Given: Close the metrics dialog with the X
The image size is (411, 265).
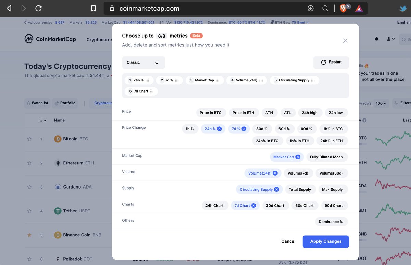Looking at the screenshot, I should tap(345, 41).
